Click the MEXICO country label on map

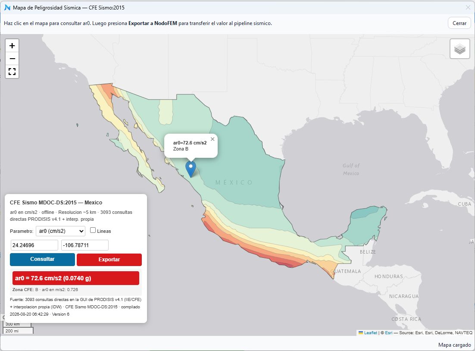234,182
